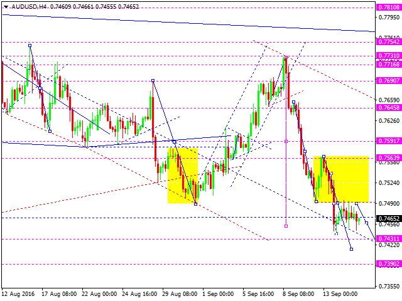Select the 0.73902 price level label
This screenshot has width=402, height=301.
coord(389,264)
